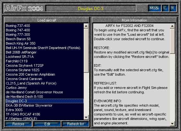Click the More Information scrollbar thumb

coord(172,41)
